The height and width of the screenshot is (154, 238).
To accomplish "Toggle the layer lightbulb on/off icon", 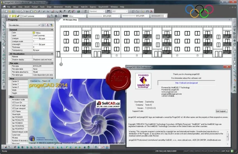I will (10, 16).
